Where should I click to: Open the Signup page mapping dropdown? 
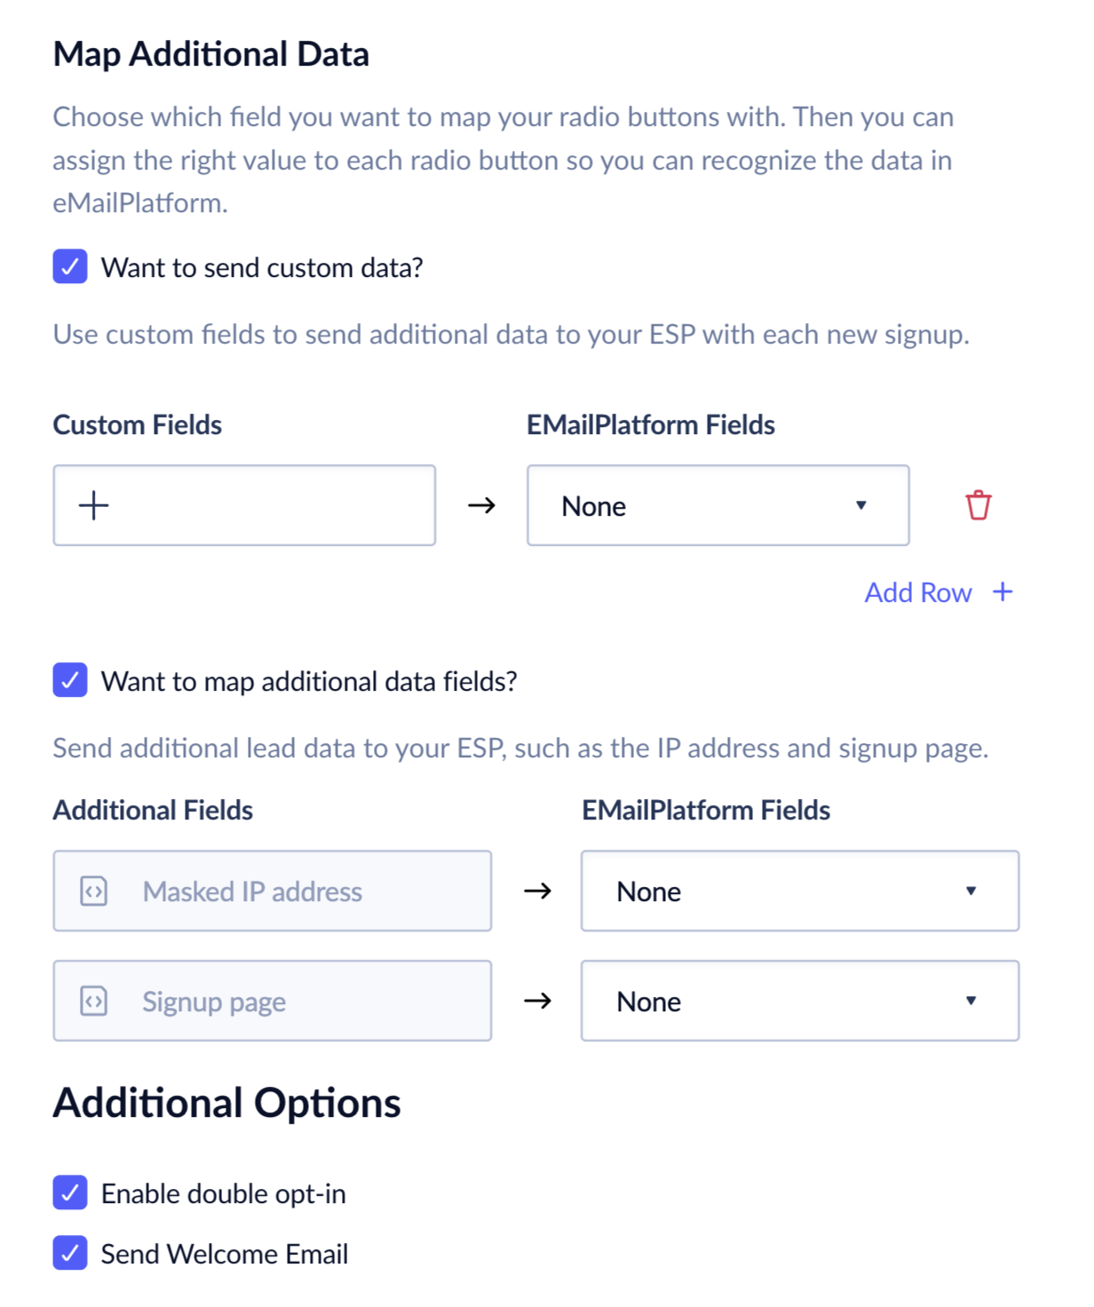(799, 1001)
